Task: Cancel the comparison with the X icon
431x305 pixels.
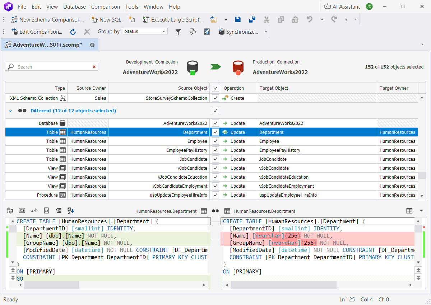Action: pyautogui.click(x=87, y=32)
